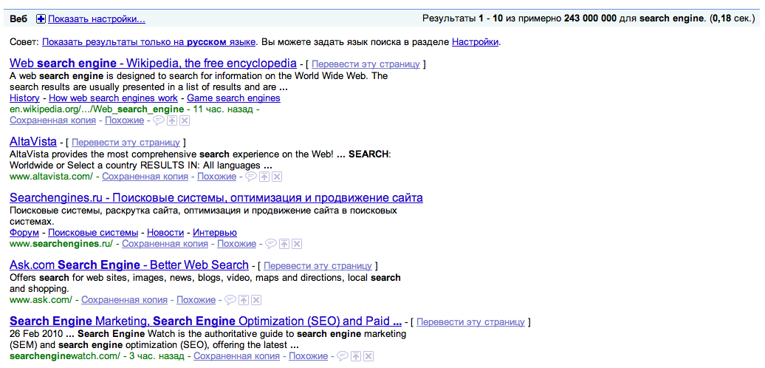
Task: Click the green searchenginewatch.com/ URL text
Action: tap(65, 355)
